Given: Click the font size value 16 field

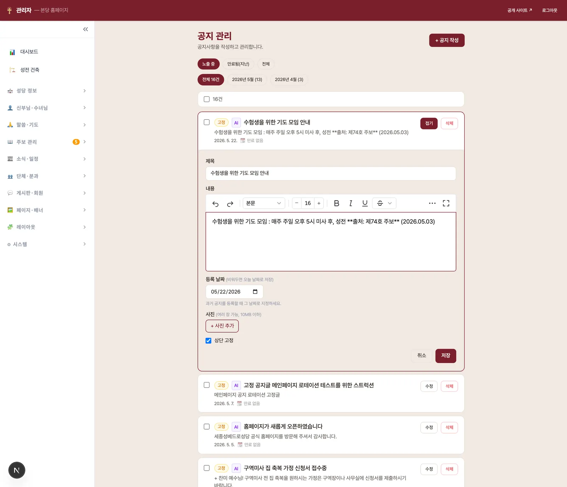Looking at the screenshot, I should [308, 203].
